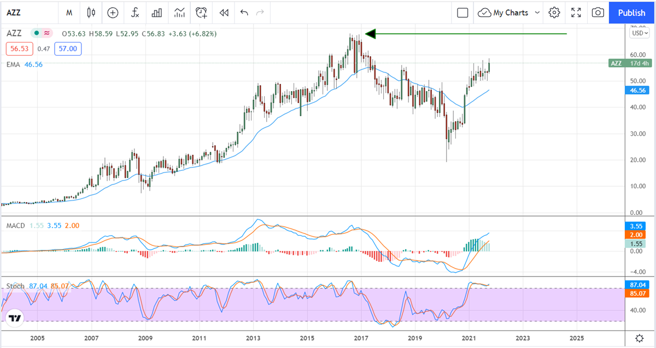Open the Financials bar chart icon
Screen dimensions: 656x348
click(157, 12)
